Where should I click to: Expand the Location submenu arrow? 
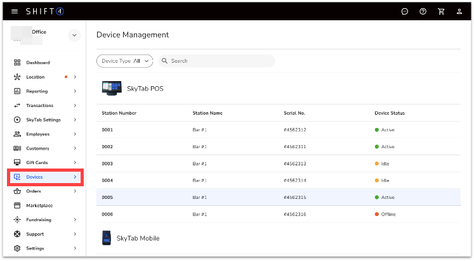point(75,77)
